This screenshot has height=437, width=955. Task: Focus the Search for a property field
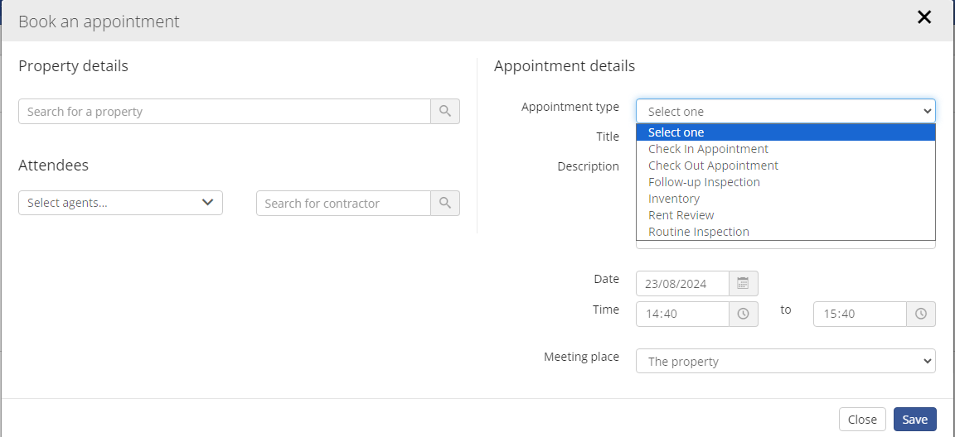pos(225,111)
